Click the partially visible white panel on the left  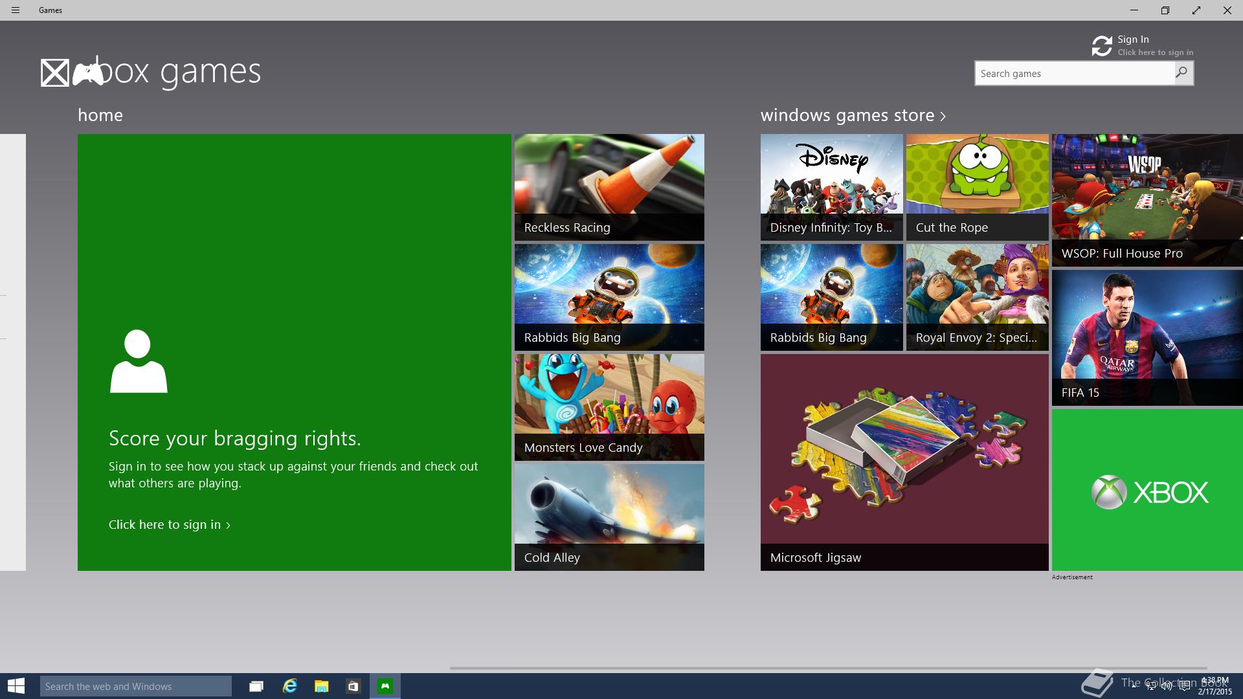pyautogui.click(x=13, y=352)
